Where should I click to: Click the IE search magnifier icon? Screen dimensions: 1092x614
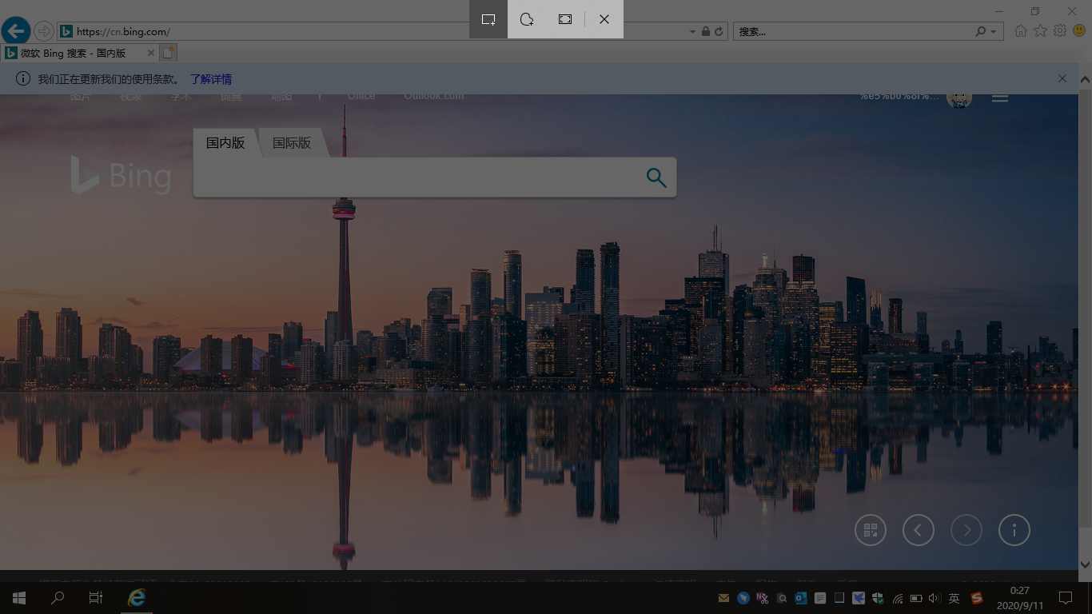point(981,32)
